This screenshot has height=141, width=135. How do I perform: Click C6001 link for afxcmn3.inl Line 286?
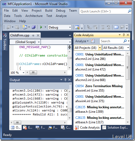point(80,54)
